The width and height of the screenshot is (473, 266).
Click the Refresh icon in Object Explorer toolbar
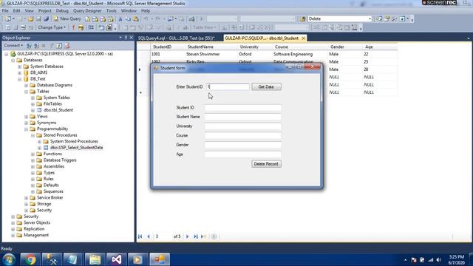[x=59, y=46]
